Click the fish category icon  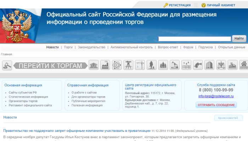click(198, 65)
